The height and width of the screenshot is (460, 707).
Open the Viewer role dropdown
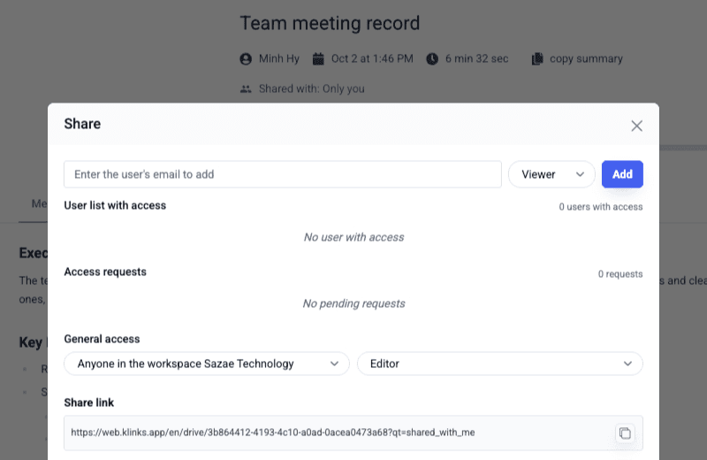point(551,174)
